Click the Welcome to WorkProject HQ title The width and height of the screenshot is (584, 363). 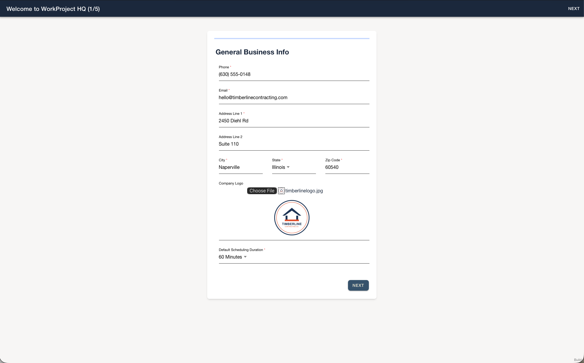(53, 9)
